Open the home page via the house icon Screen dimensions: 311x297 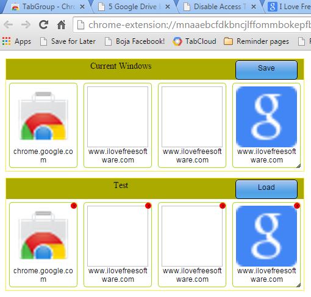tap(61, 25)
